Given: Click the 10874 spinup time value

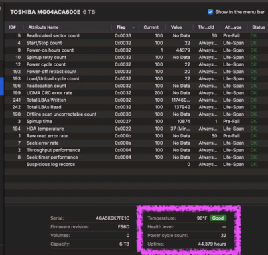Looking at the screenshot, I should (183, 121).
